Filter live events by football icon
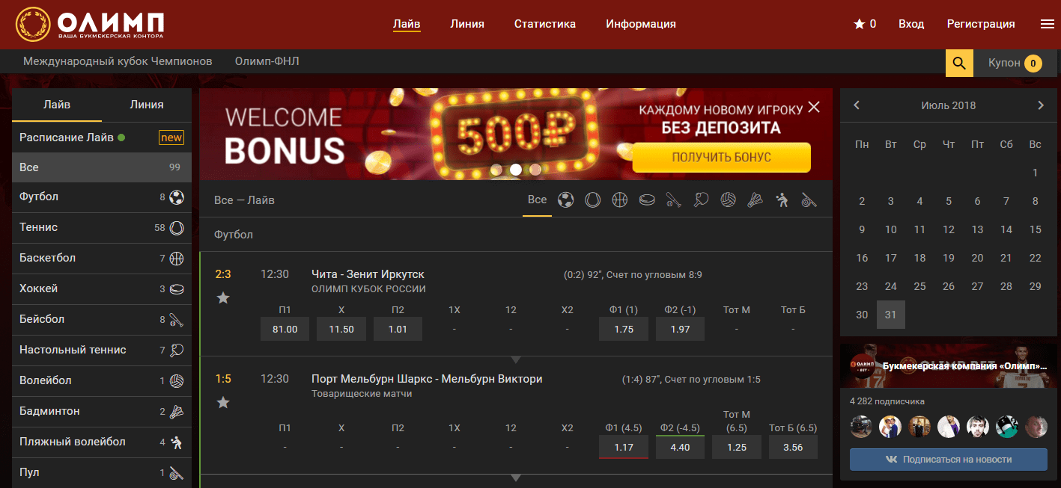 click(x=566, y=200)
